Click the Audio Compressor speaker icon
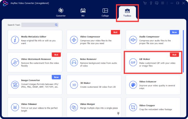Screen dimensions: 188x119 [x=133, y=40]
